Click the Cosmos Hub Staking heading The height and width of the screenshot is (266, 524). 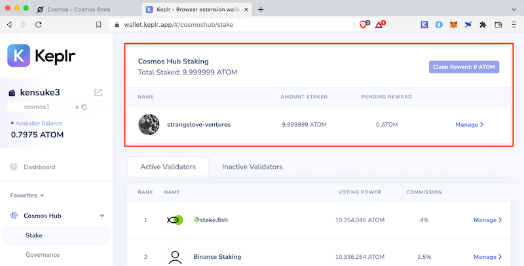tap(173, 61)
